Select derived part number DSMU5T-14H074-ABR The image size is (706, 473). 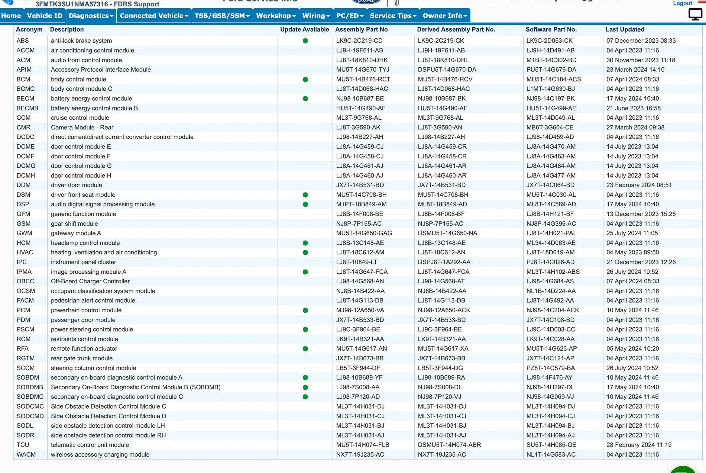[449, 445]
